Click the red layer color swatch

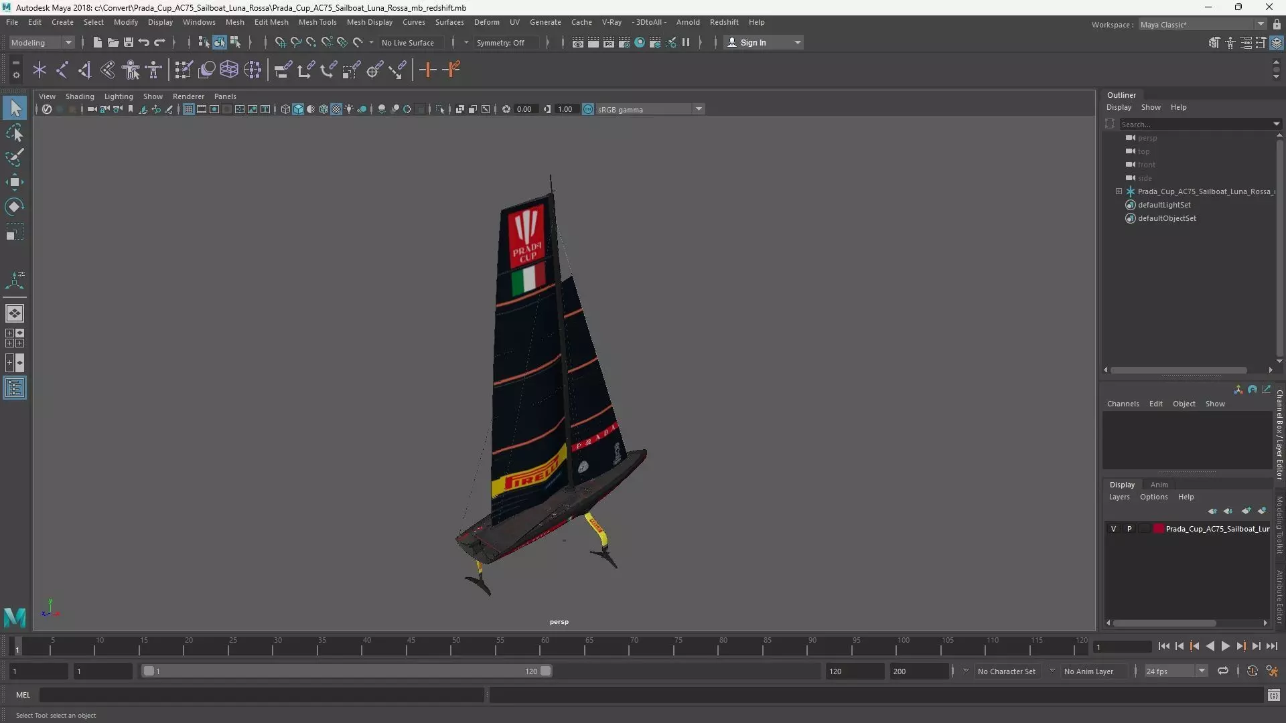click(1158, 529)
